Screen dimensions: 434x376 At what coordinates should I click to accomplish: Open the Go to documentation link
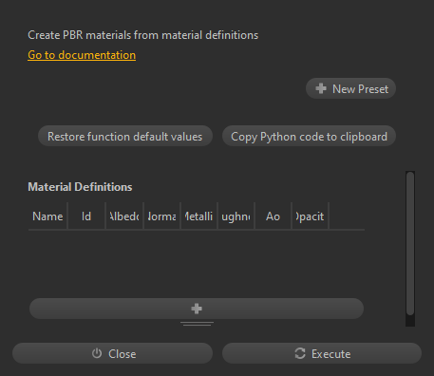pos(82,55)
